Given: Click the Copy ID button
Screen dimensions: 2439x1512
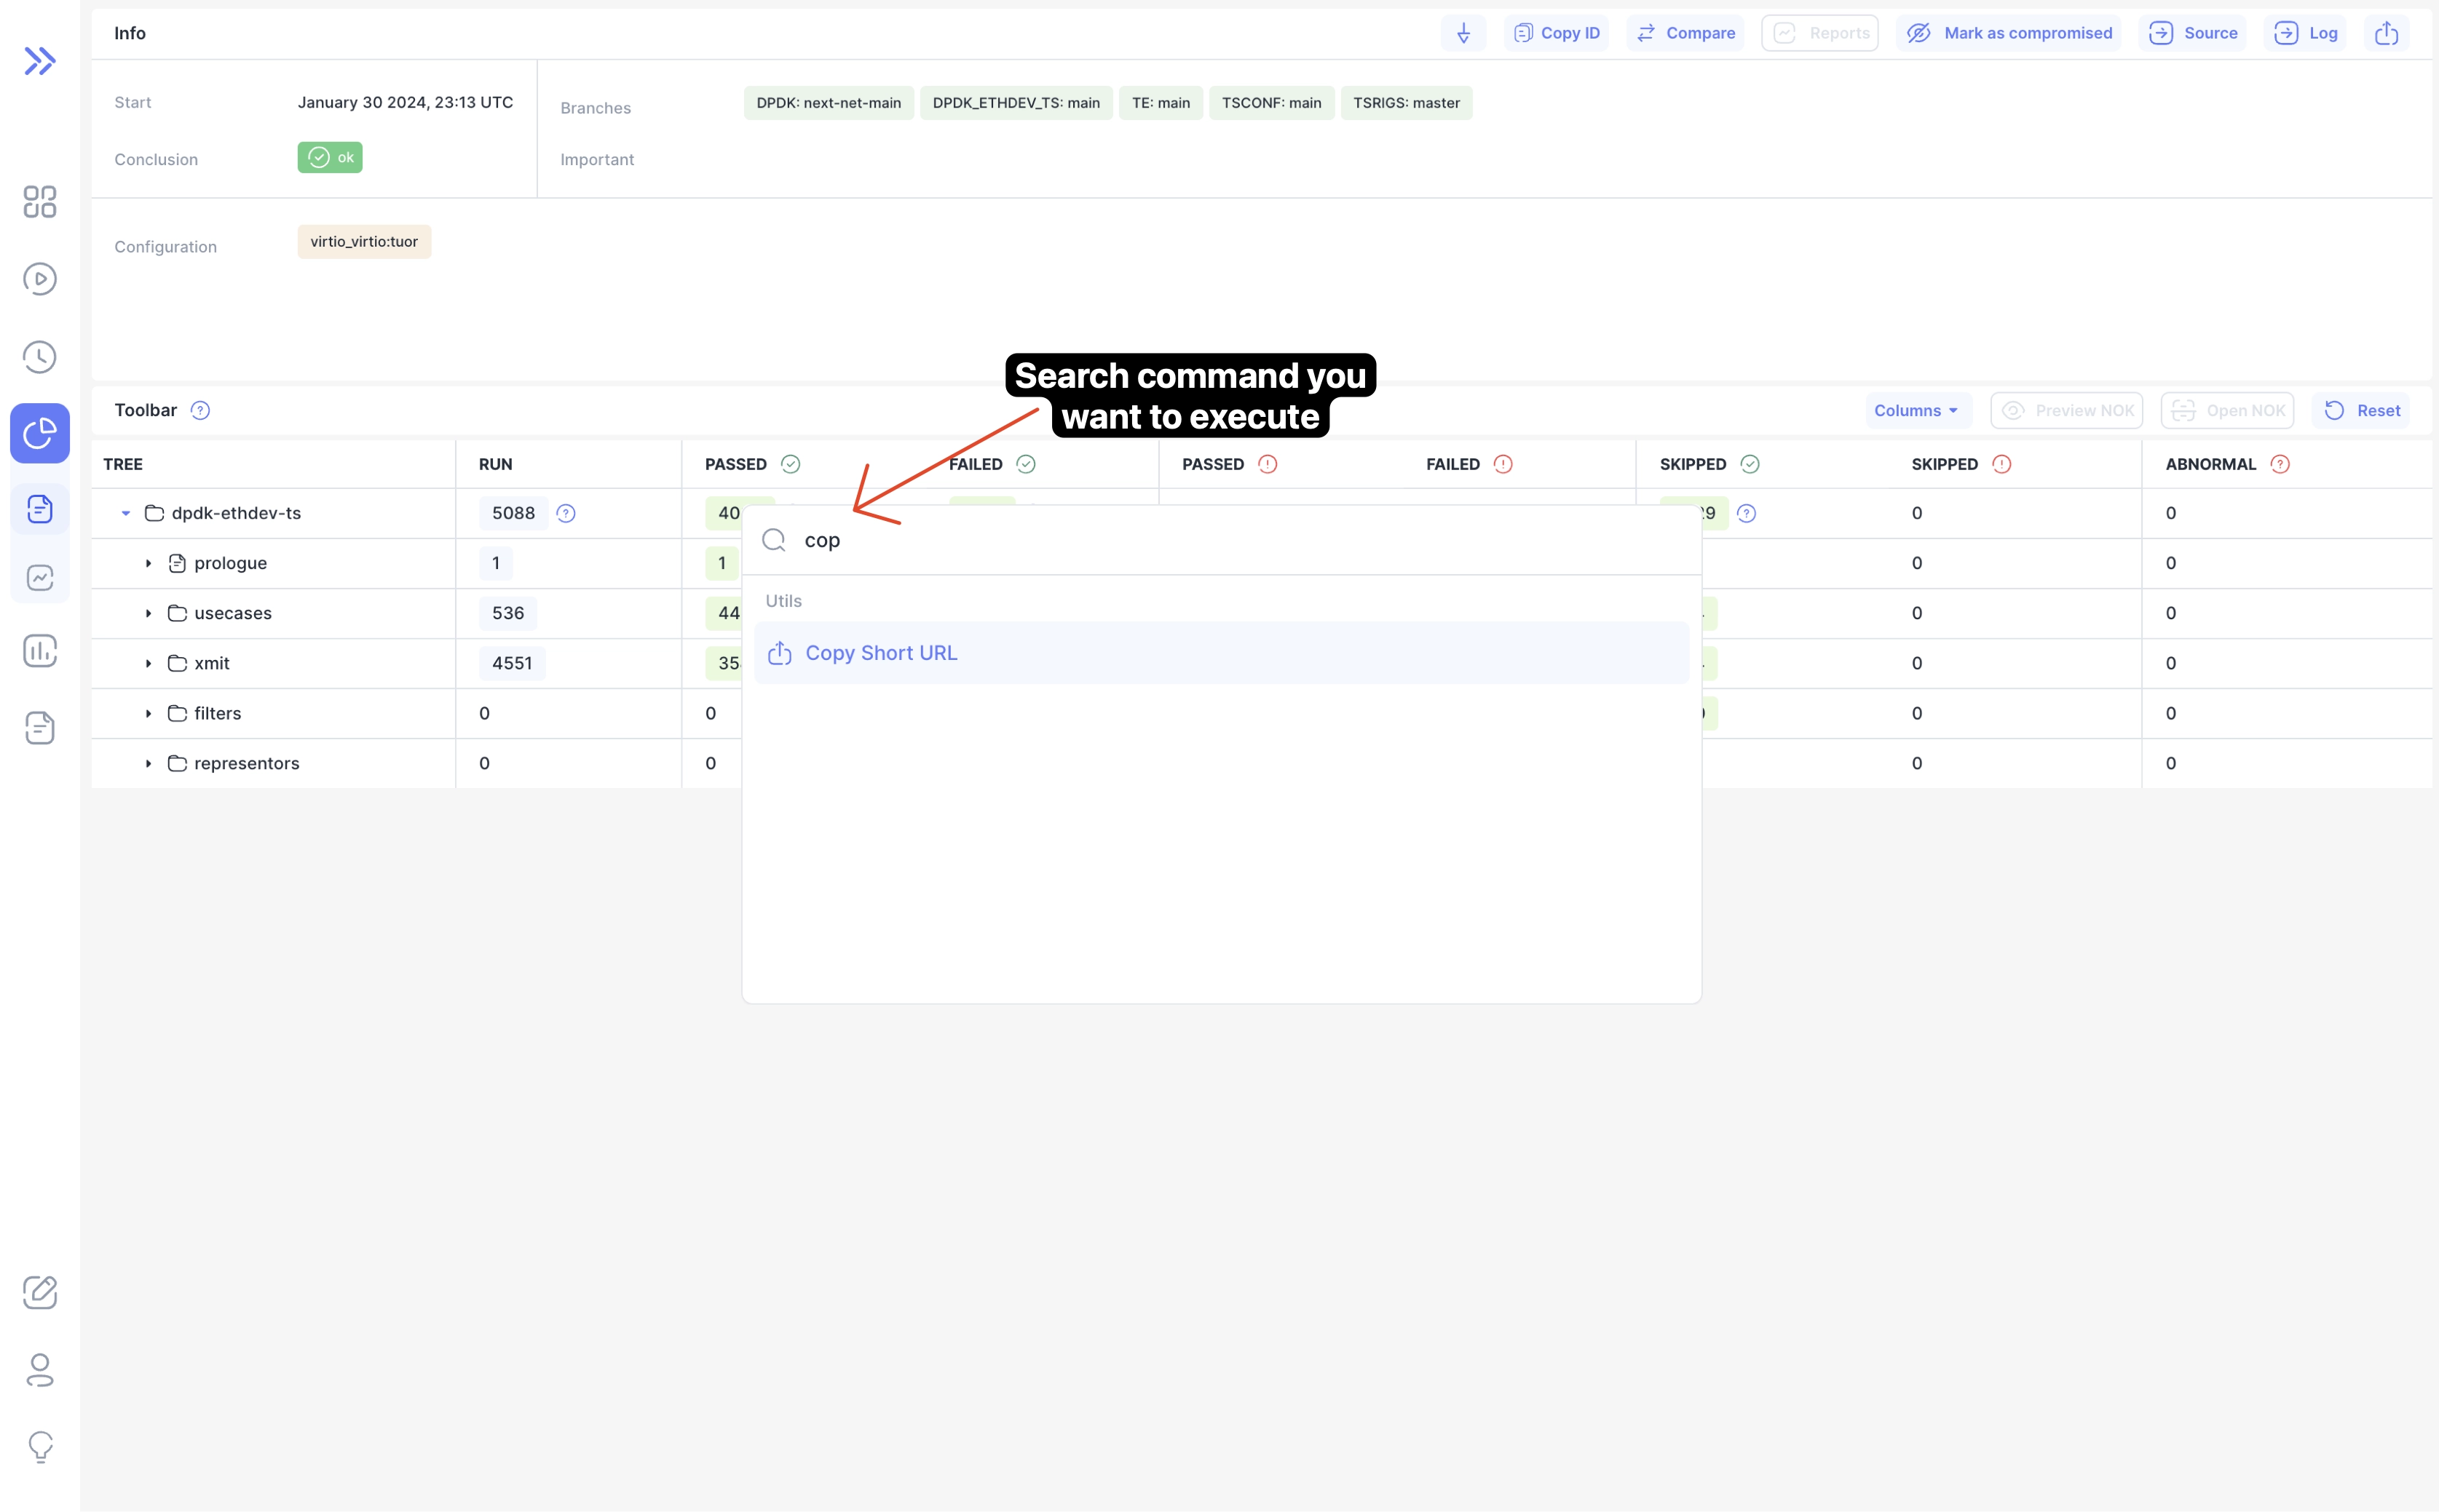Looking at the screenshot, I should 1556,33.
